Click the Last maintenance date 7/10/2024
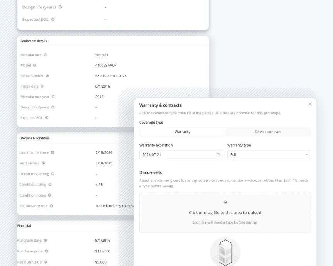 [104, 152]
